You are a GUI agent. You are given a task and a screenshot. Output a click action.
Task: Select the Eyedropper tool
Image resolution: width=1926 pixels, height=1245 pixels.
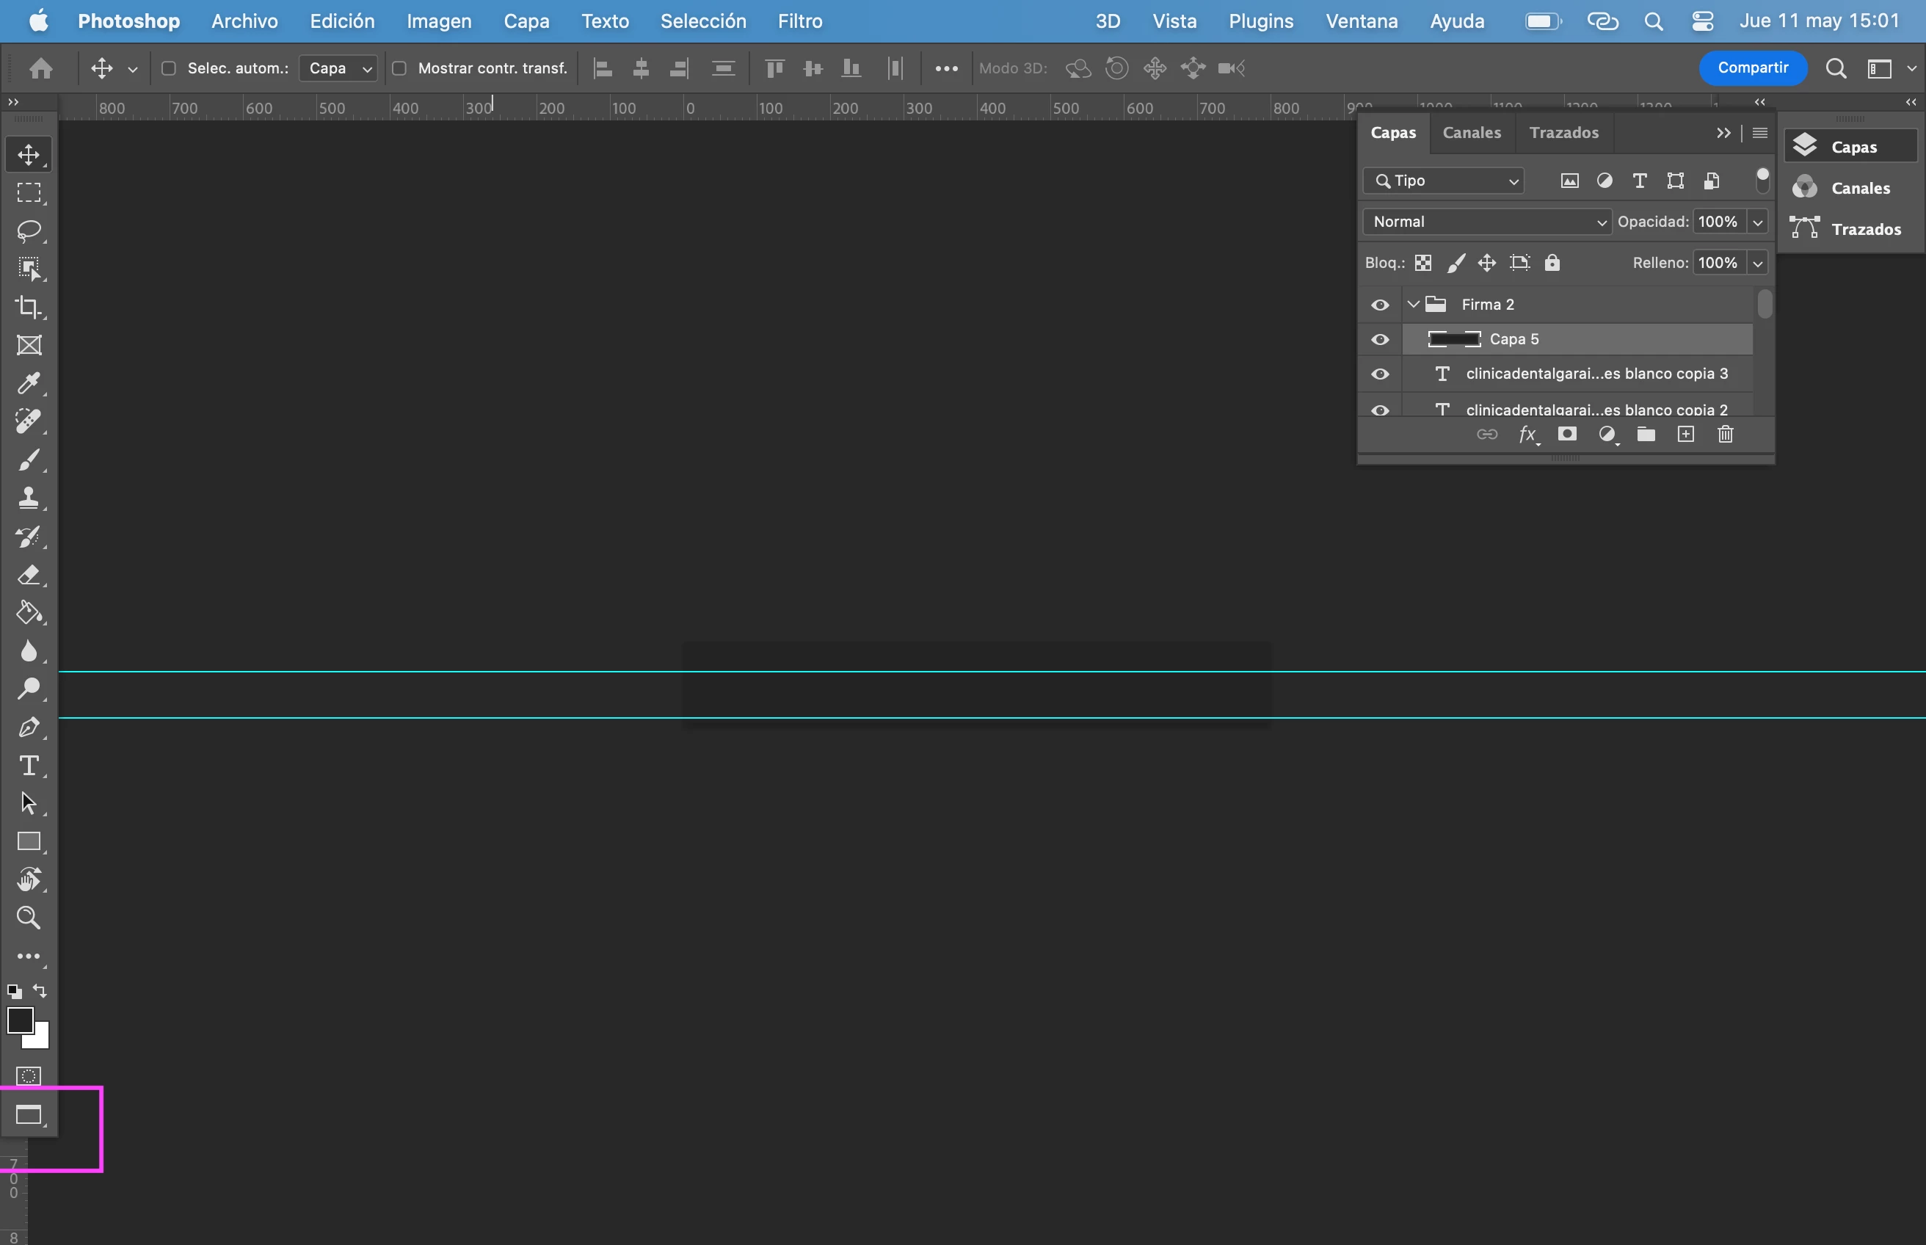(x=29, y=383)
